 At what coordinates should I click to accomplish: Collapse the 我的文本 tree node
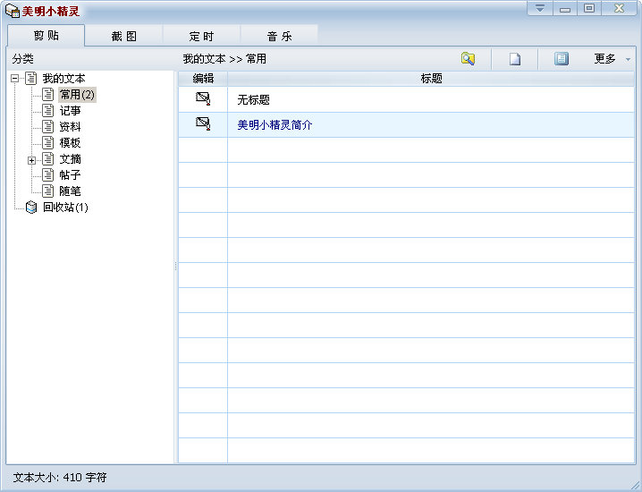click(x=14, y=78)
